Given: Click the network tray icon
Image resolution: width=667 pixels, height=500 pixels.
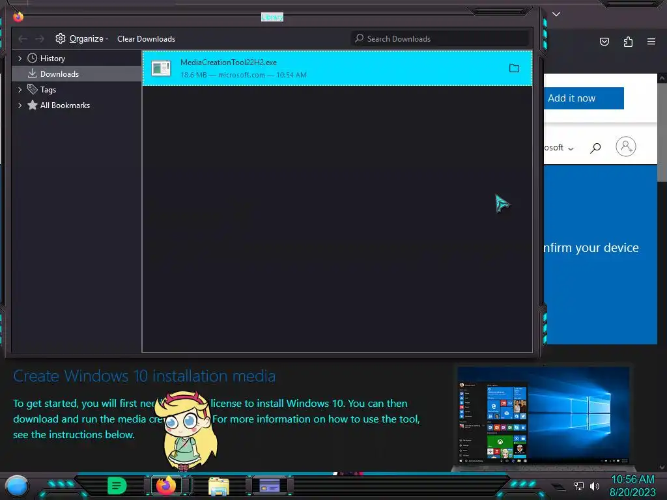Looking at the screenshot, I should click(x=578, y=486).
